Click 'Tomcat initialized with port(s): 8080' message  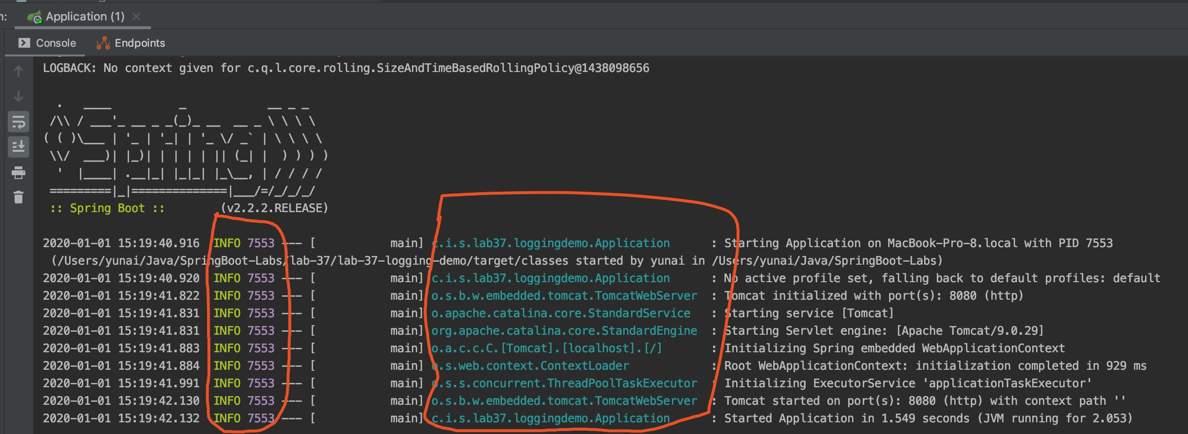874,296
